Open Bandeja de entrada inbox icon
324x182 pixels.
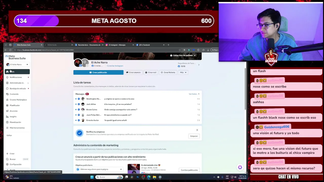pos(7,88)
